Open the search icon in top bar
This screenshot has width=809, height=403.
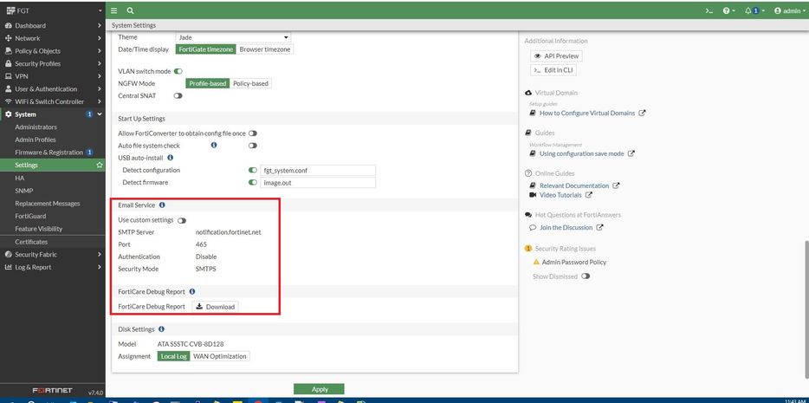(130, 10)
